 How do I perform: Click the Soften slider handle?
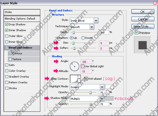(x=74, y=48)
